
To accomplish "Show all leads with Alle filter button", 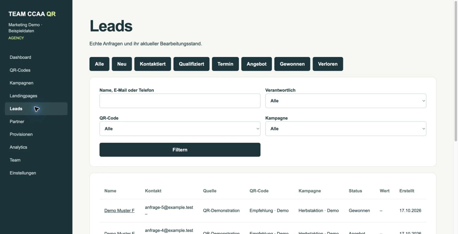I will 99,64.
